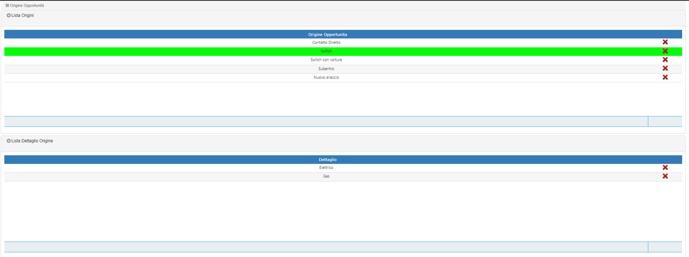Collapse the Lista Dettaglio Origine panel header
Image resolution: width=689 pixels, height=257 pixels.
(343, 144)
